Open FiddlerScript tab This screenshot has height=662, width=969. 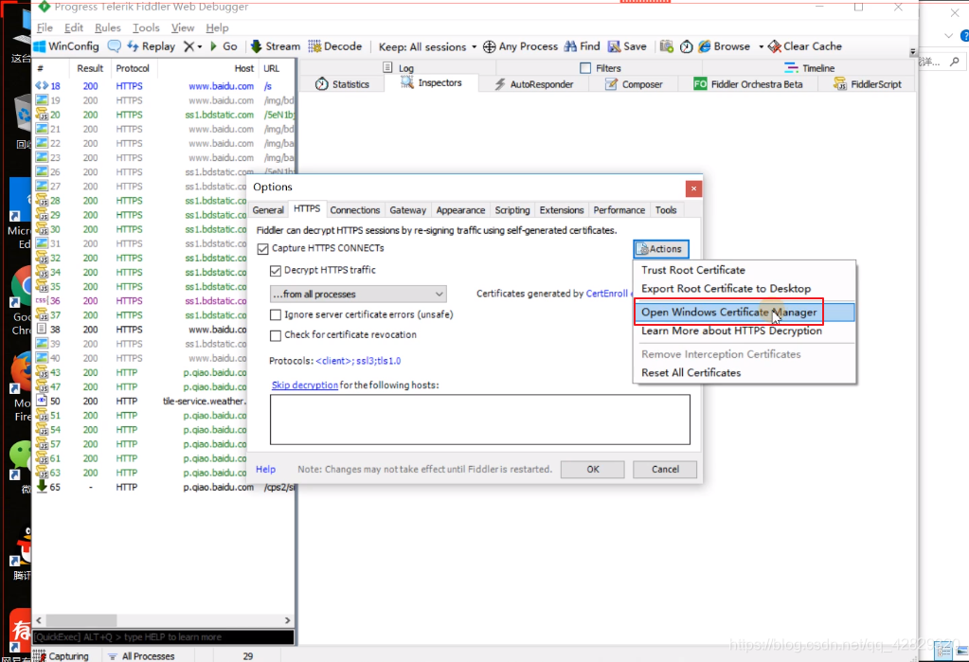coord(868,84)
